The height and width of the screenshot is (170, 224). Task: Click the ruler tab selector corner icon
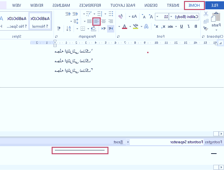(x=220, y=43)
